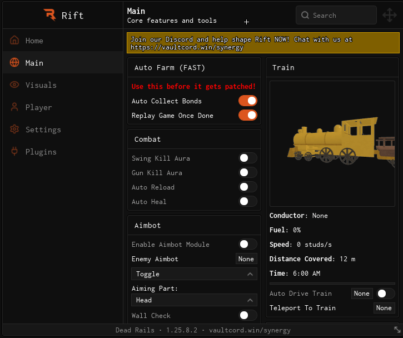Click the Rift logo icon

tap(50, 14)
